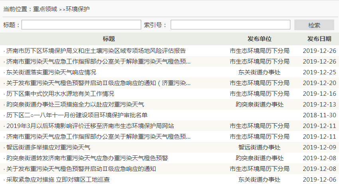Open article 趵突泉街道办事处三项措施全力以赴应对重污染天气
Image resolution: width=339 pixels, height=184 pixels.
75,105
